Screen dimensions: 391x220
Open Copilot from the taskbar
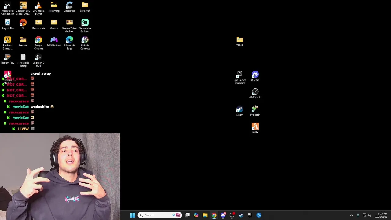tap(196, 215)
